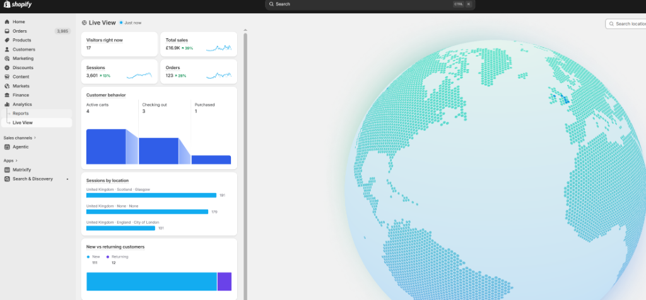
Task: Click the magnifier icon in top search bar
Action: [271, 4]
